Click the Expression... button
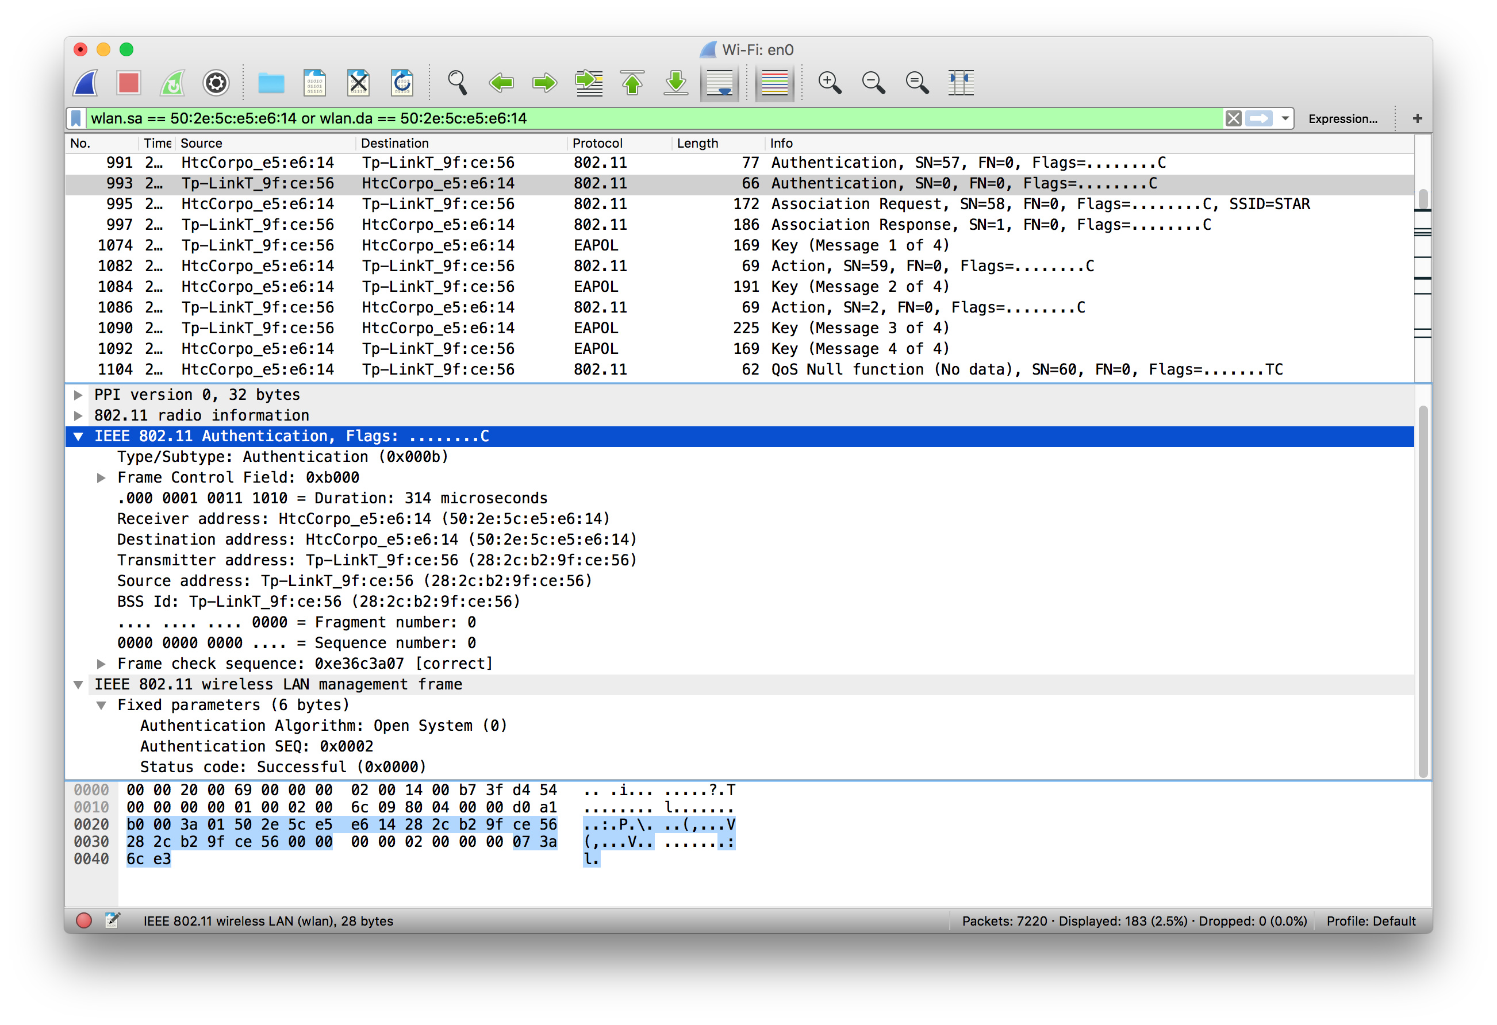Image resolution: width=1497 pixels, height=1025 pixels. tap(1342, 118)
